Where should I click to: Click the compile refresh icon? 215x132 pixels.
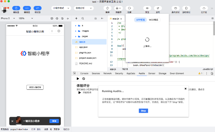(x=107, y=8)
